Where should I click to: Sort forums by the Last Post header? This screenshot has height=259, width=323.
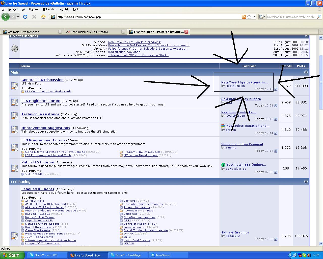click(249, 66)
